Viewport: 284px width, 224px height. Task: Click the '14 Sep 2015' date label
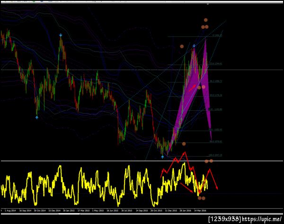(142, 211)
